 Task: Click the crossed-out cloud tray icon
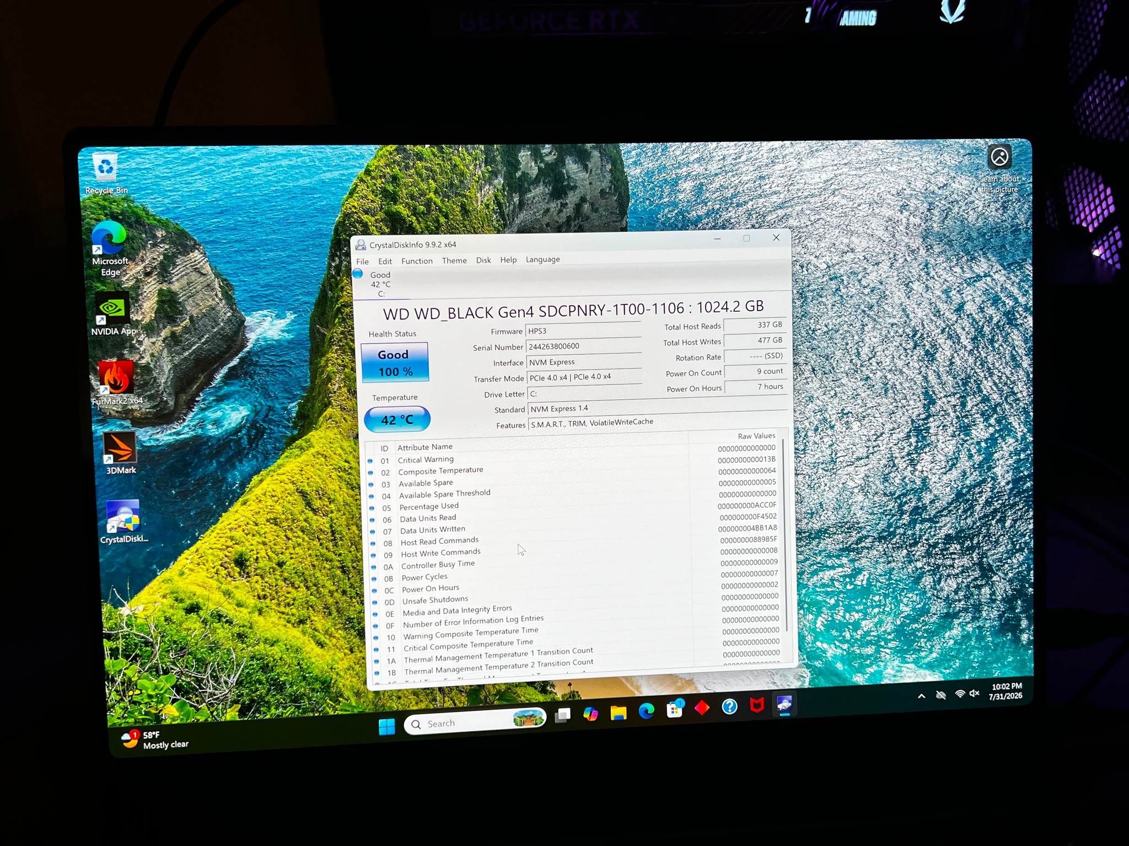[940, 695]
